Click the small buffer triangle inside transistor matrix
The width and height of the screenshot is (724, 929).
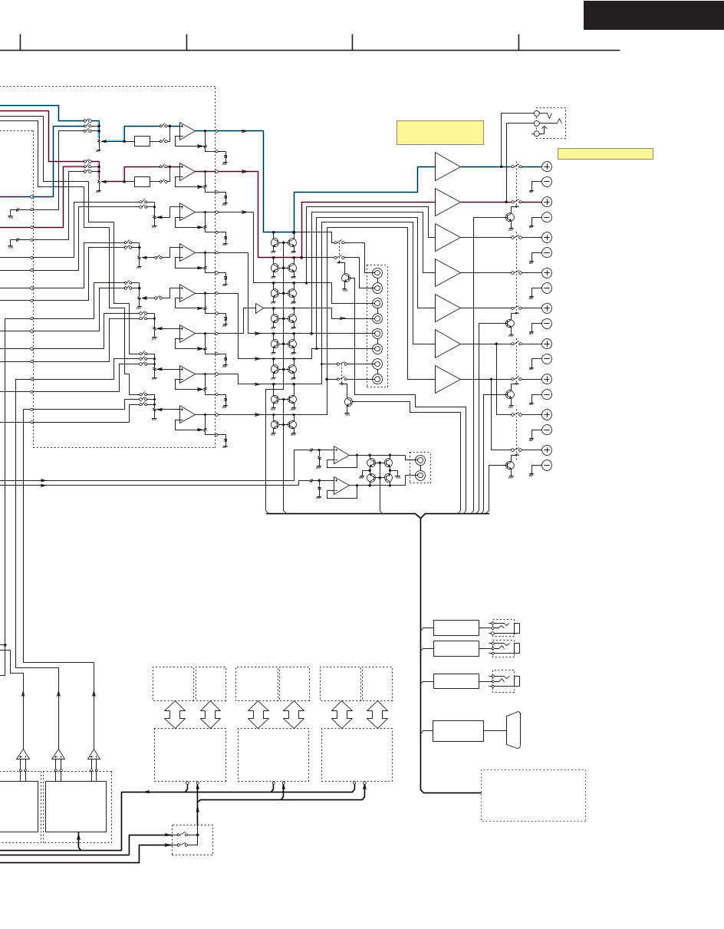259,308
